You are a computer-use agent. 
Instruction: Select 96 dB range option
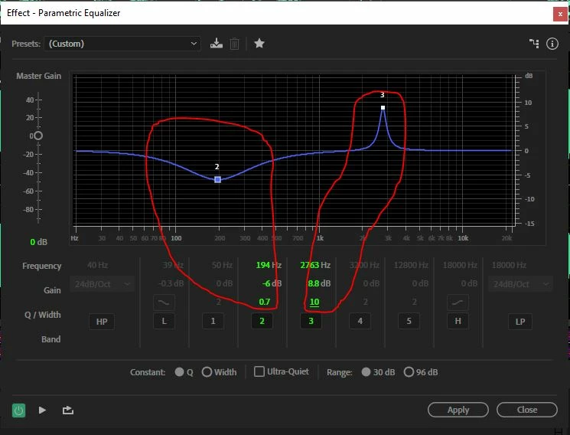(409, 372)
